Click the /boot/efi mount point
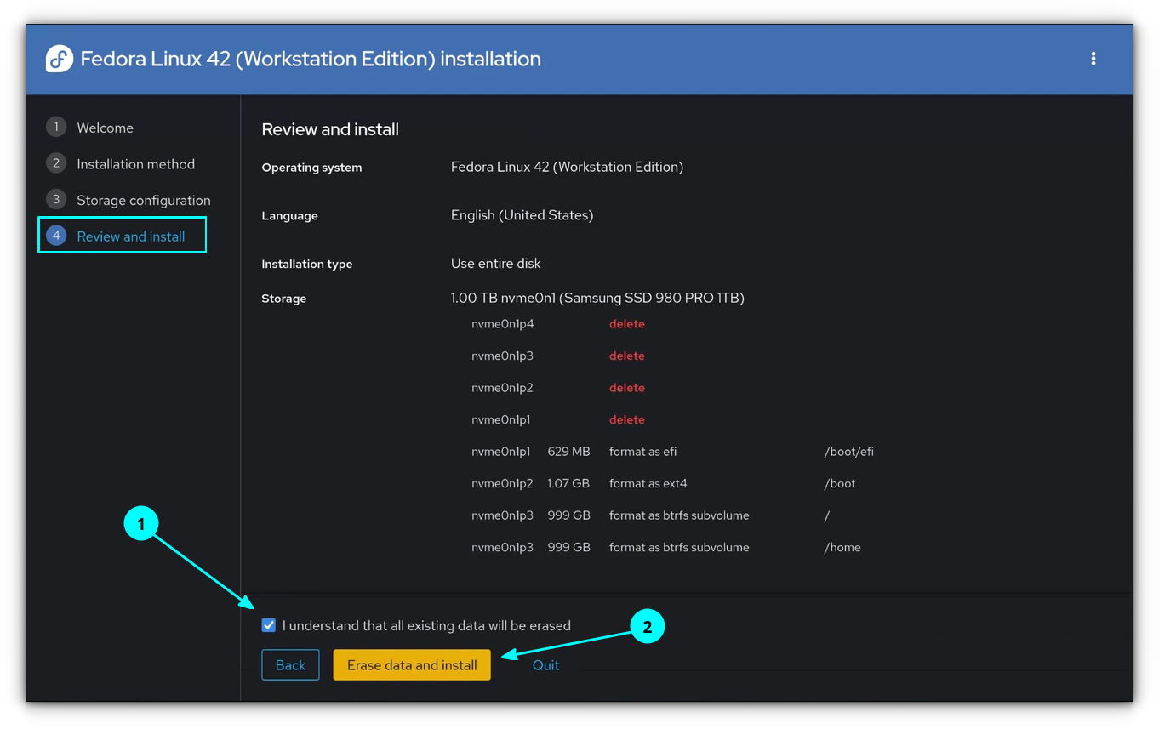1159x729 pixels. pyautogui.click(x=848, y=452)
